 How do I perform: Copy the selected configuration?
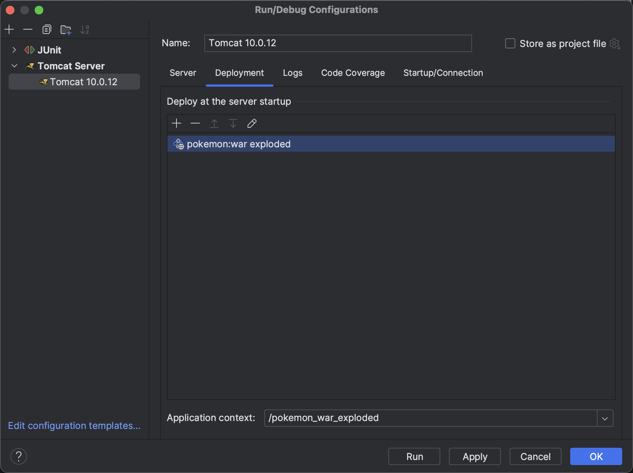click(x=47, y=29)
